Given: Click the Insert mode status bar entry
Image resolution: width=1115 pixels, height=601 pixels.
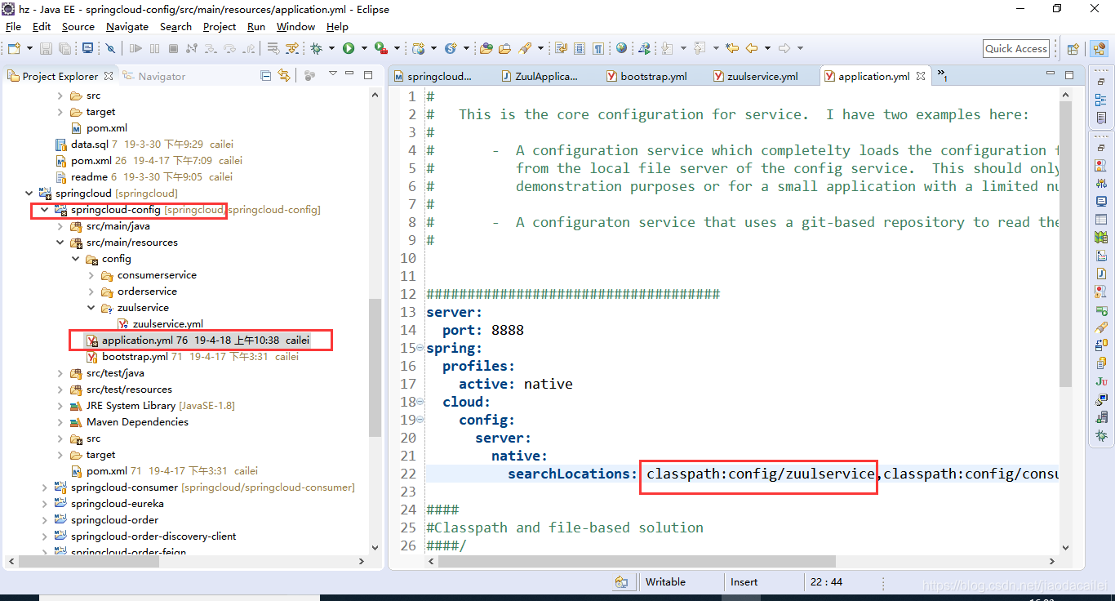Looking at the screenshot, I should pos(744,582).
